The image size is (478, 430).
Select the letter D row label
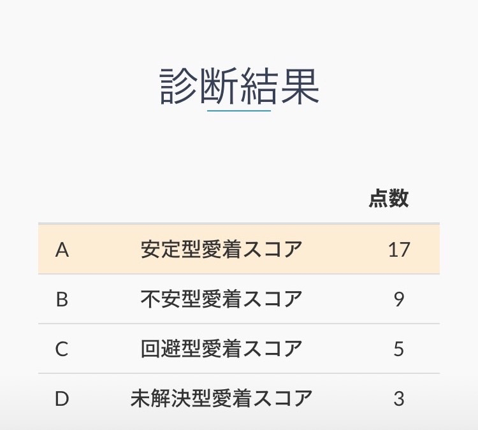(x=62, y=399)
